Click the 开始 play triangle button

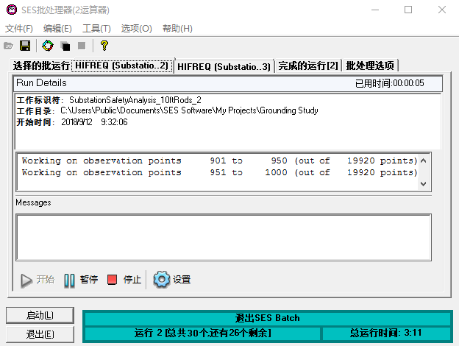pos(38,280)
